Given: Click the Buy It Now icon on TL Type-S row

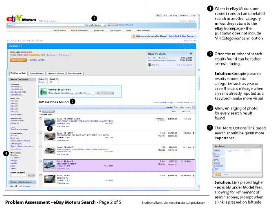Looking at the screenshot, I should click(161, 164).
